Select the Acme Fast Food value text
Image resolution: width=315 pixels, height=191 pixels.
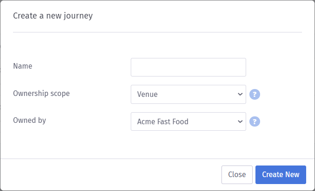(162, 122)
